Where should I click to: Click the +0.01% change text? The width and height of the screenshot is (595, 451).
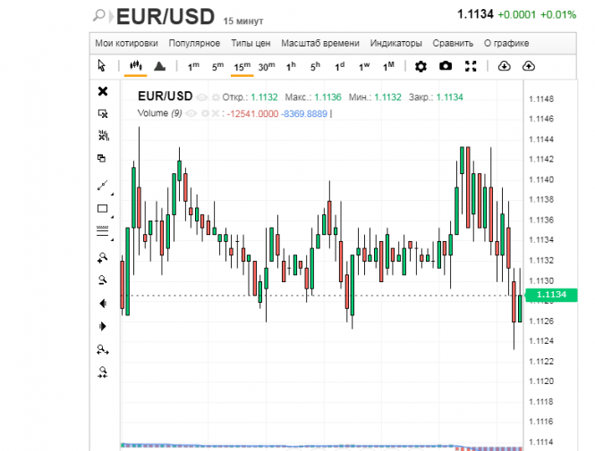(x=558, y=15)
